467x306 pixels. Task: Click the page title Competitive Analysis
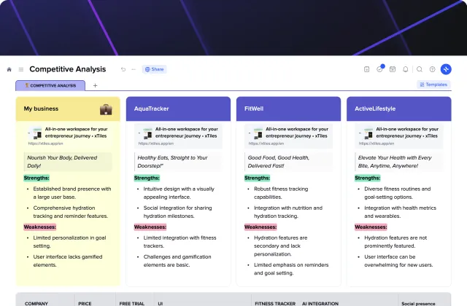pos(68,69)
